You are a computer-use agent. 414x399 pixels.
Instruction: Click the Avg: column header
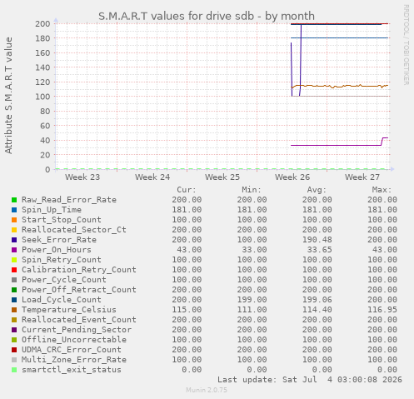[317, 190]
